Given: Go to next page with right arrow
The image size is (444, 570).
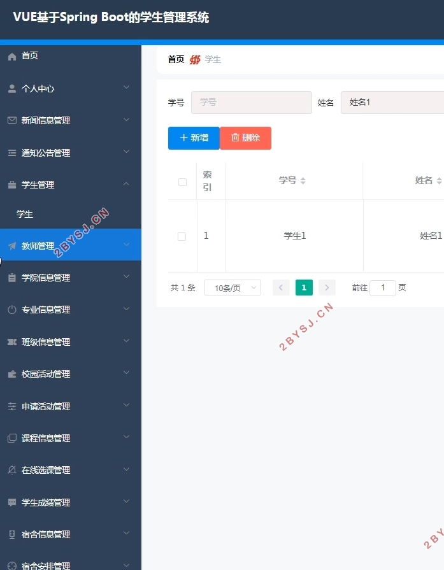Looking at the screenshot, I should click(327, 287).
